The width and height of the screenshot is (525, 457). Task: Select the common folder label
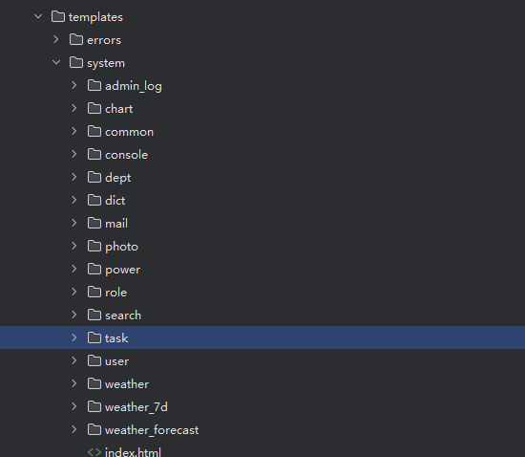pos(129,132)
